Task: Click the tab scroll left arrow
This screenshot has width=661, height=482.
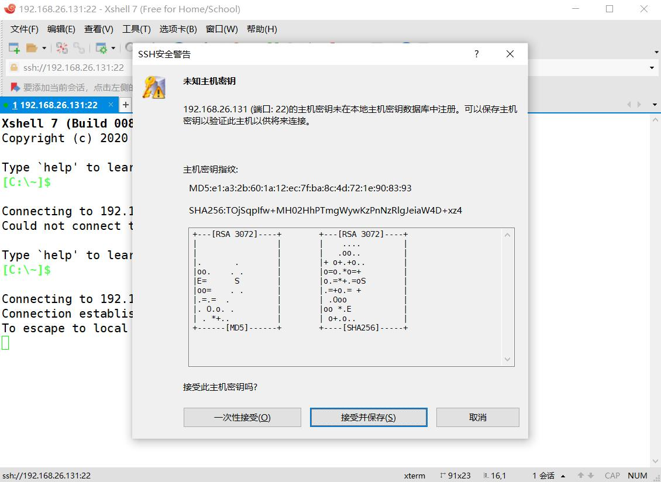Action: click(x=629, y=105)
